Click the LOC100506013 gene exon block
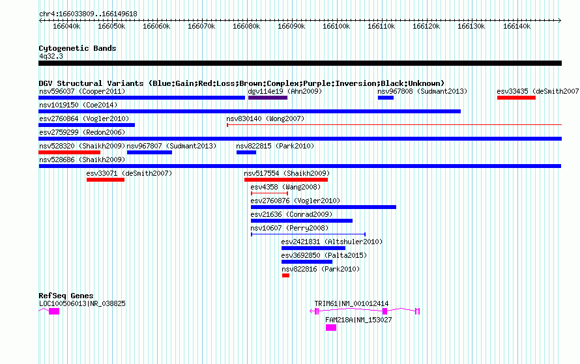Image resolution: width=580 pixels, height=364 pixels. coord(54,311)
